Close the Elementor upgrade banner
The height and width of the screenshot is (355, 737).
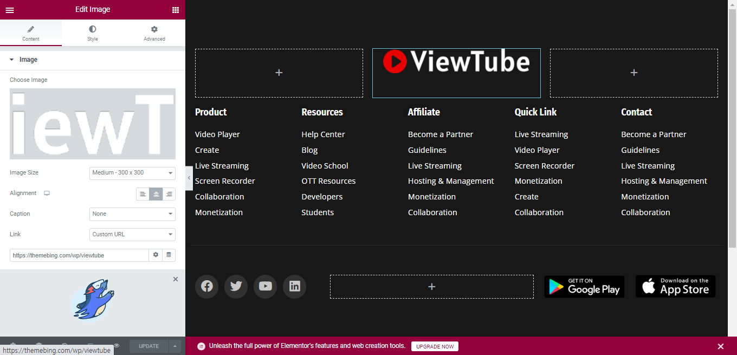(721, 346)
